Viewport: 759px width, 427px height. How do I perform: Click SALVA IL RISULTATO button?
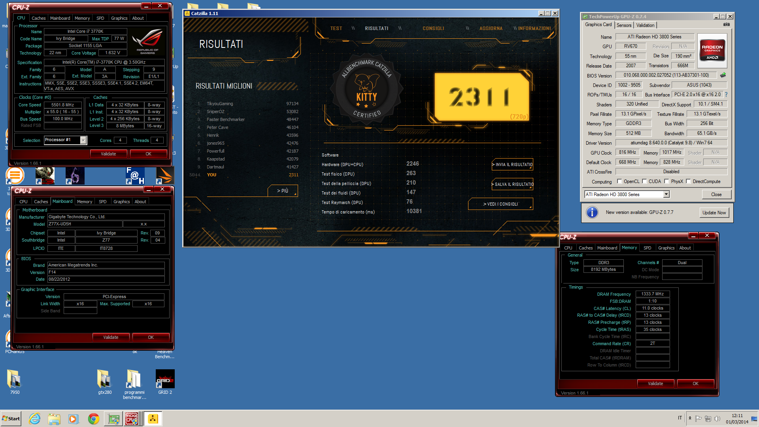(x=512, y=184)
